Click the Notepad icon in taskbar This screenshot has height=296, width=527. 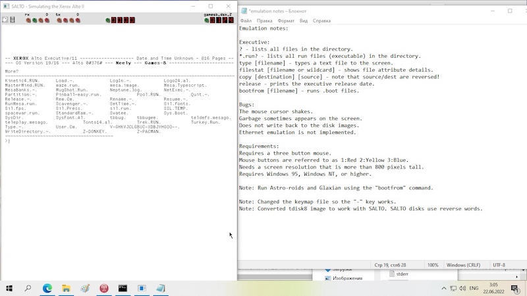161,288
